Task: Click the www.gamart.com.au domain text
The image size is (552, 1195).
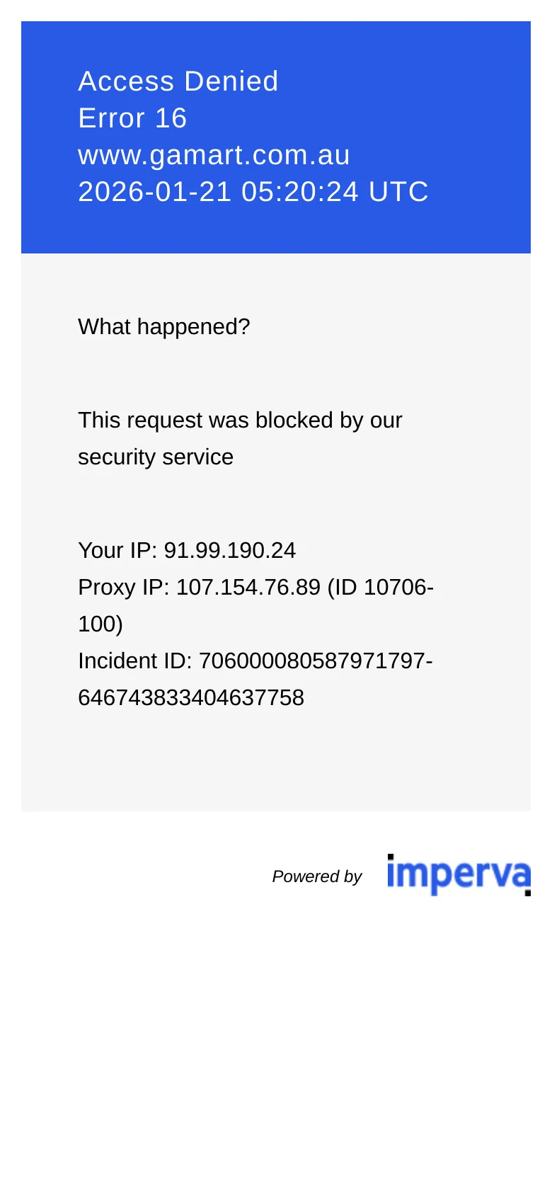Action: click(x=214, y=155)
